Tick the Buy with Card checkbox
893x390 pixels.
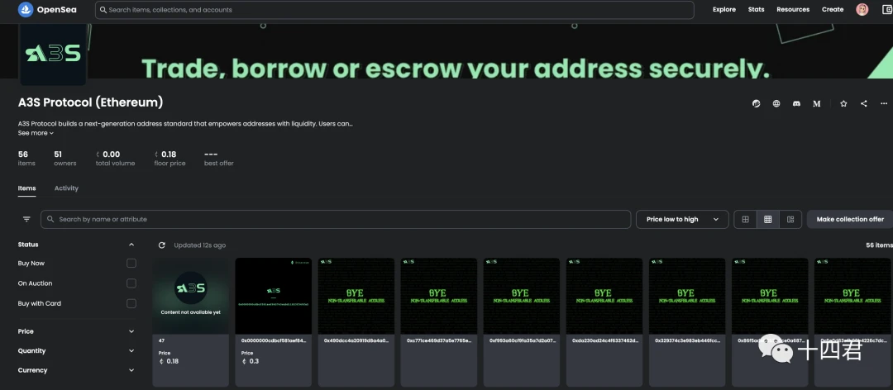coord(131,303)
